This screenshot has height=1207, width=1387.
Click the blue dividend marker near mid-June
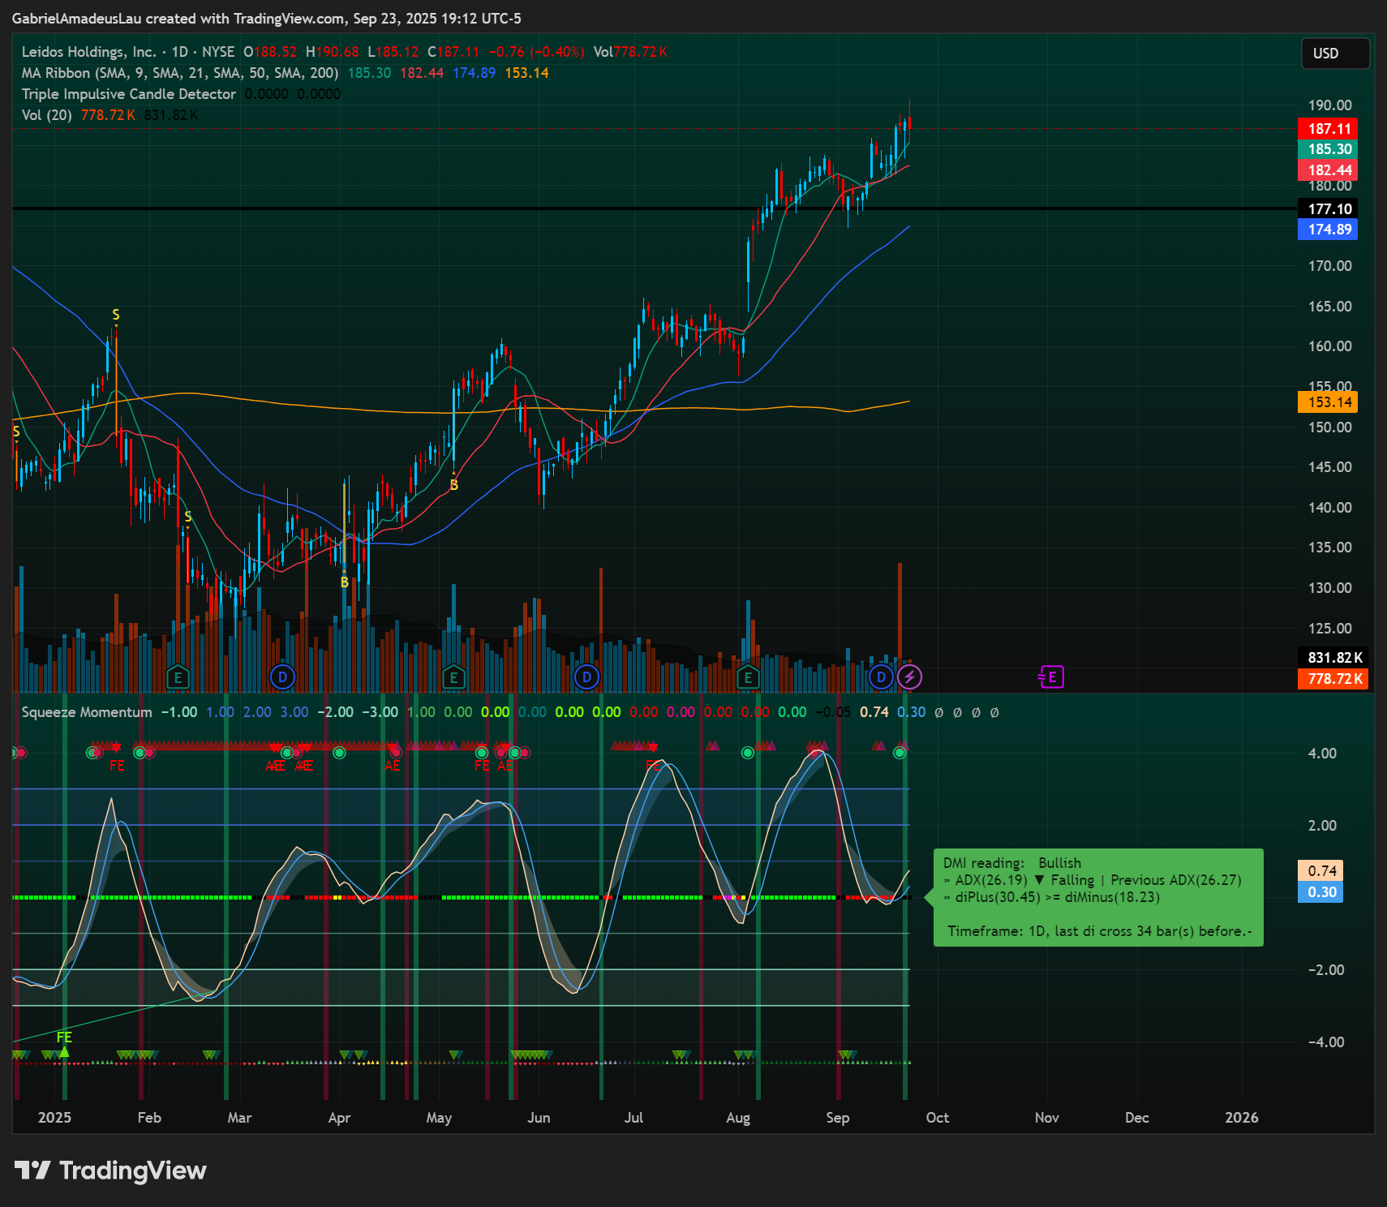point(586,677)
